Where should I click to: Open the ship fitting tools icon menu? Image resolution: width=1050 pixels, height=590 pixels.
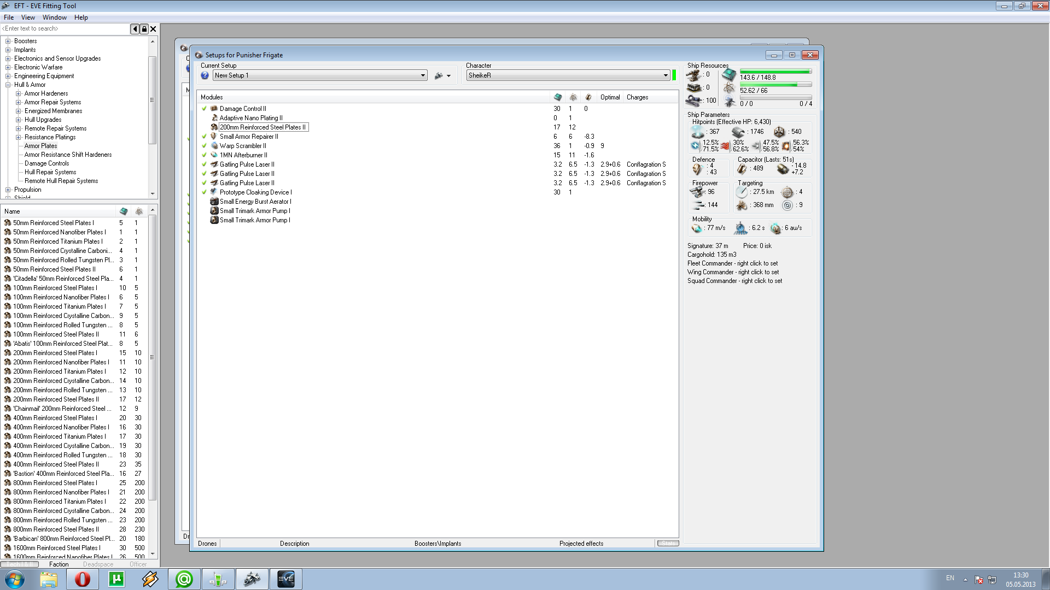[442, 76]
